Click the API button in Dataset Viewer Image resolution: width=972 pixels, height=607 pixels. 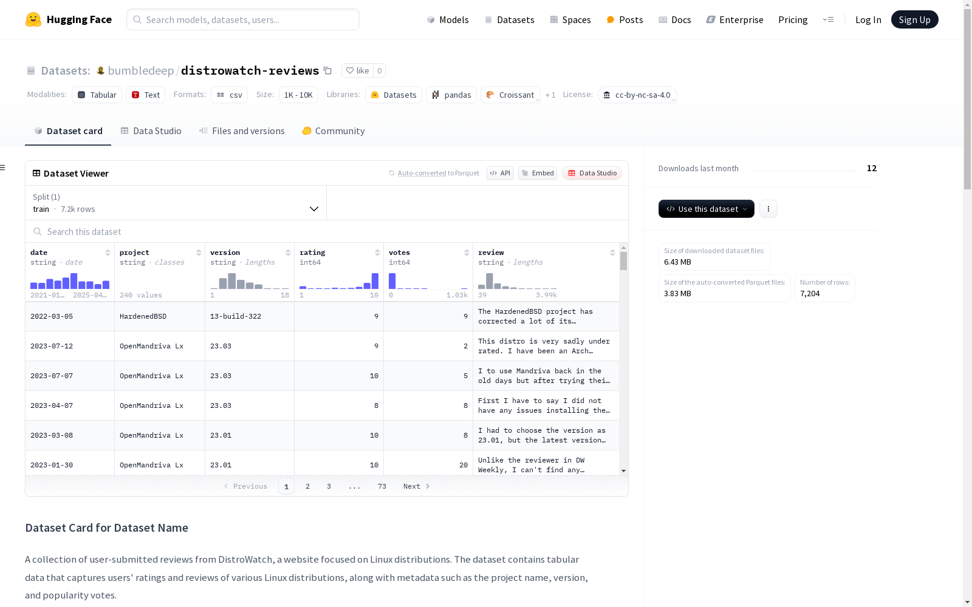pos(500,173)
